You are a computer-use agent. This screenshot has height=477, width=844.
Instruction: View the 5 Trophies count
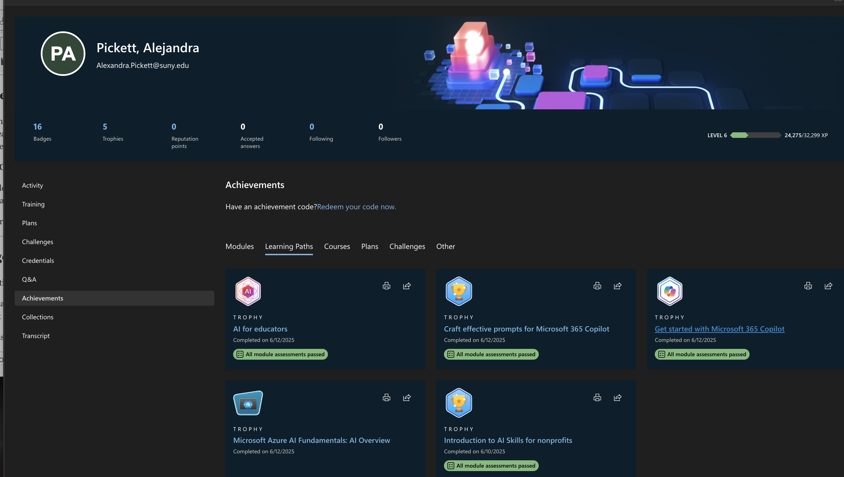pyautogui.click(x=113, y=132)
